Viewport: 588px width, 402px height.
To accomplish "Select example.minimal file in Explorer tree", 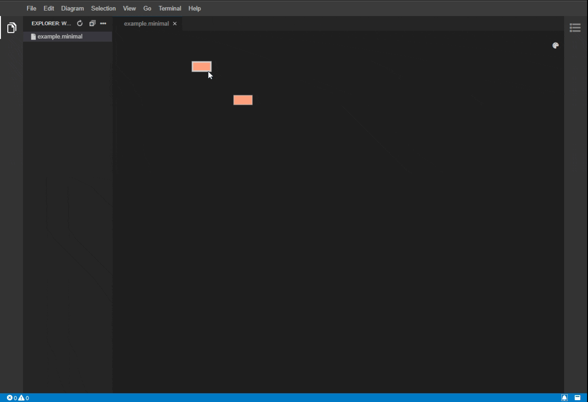I will point(68,36).
